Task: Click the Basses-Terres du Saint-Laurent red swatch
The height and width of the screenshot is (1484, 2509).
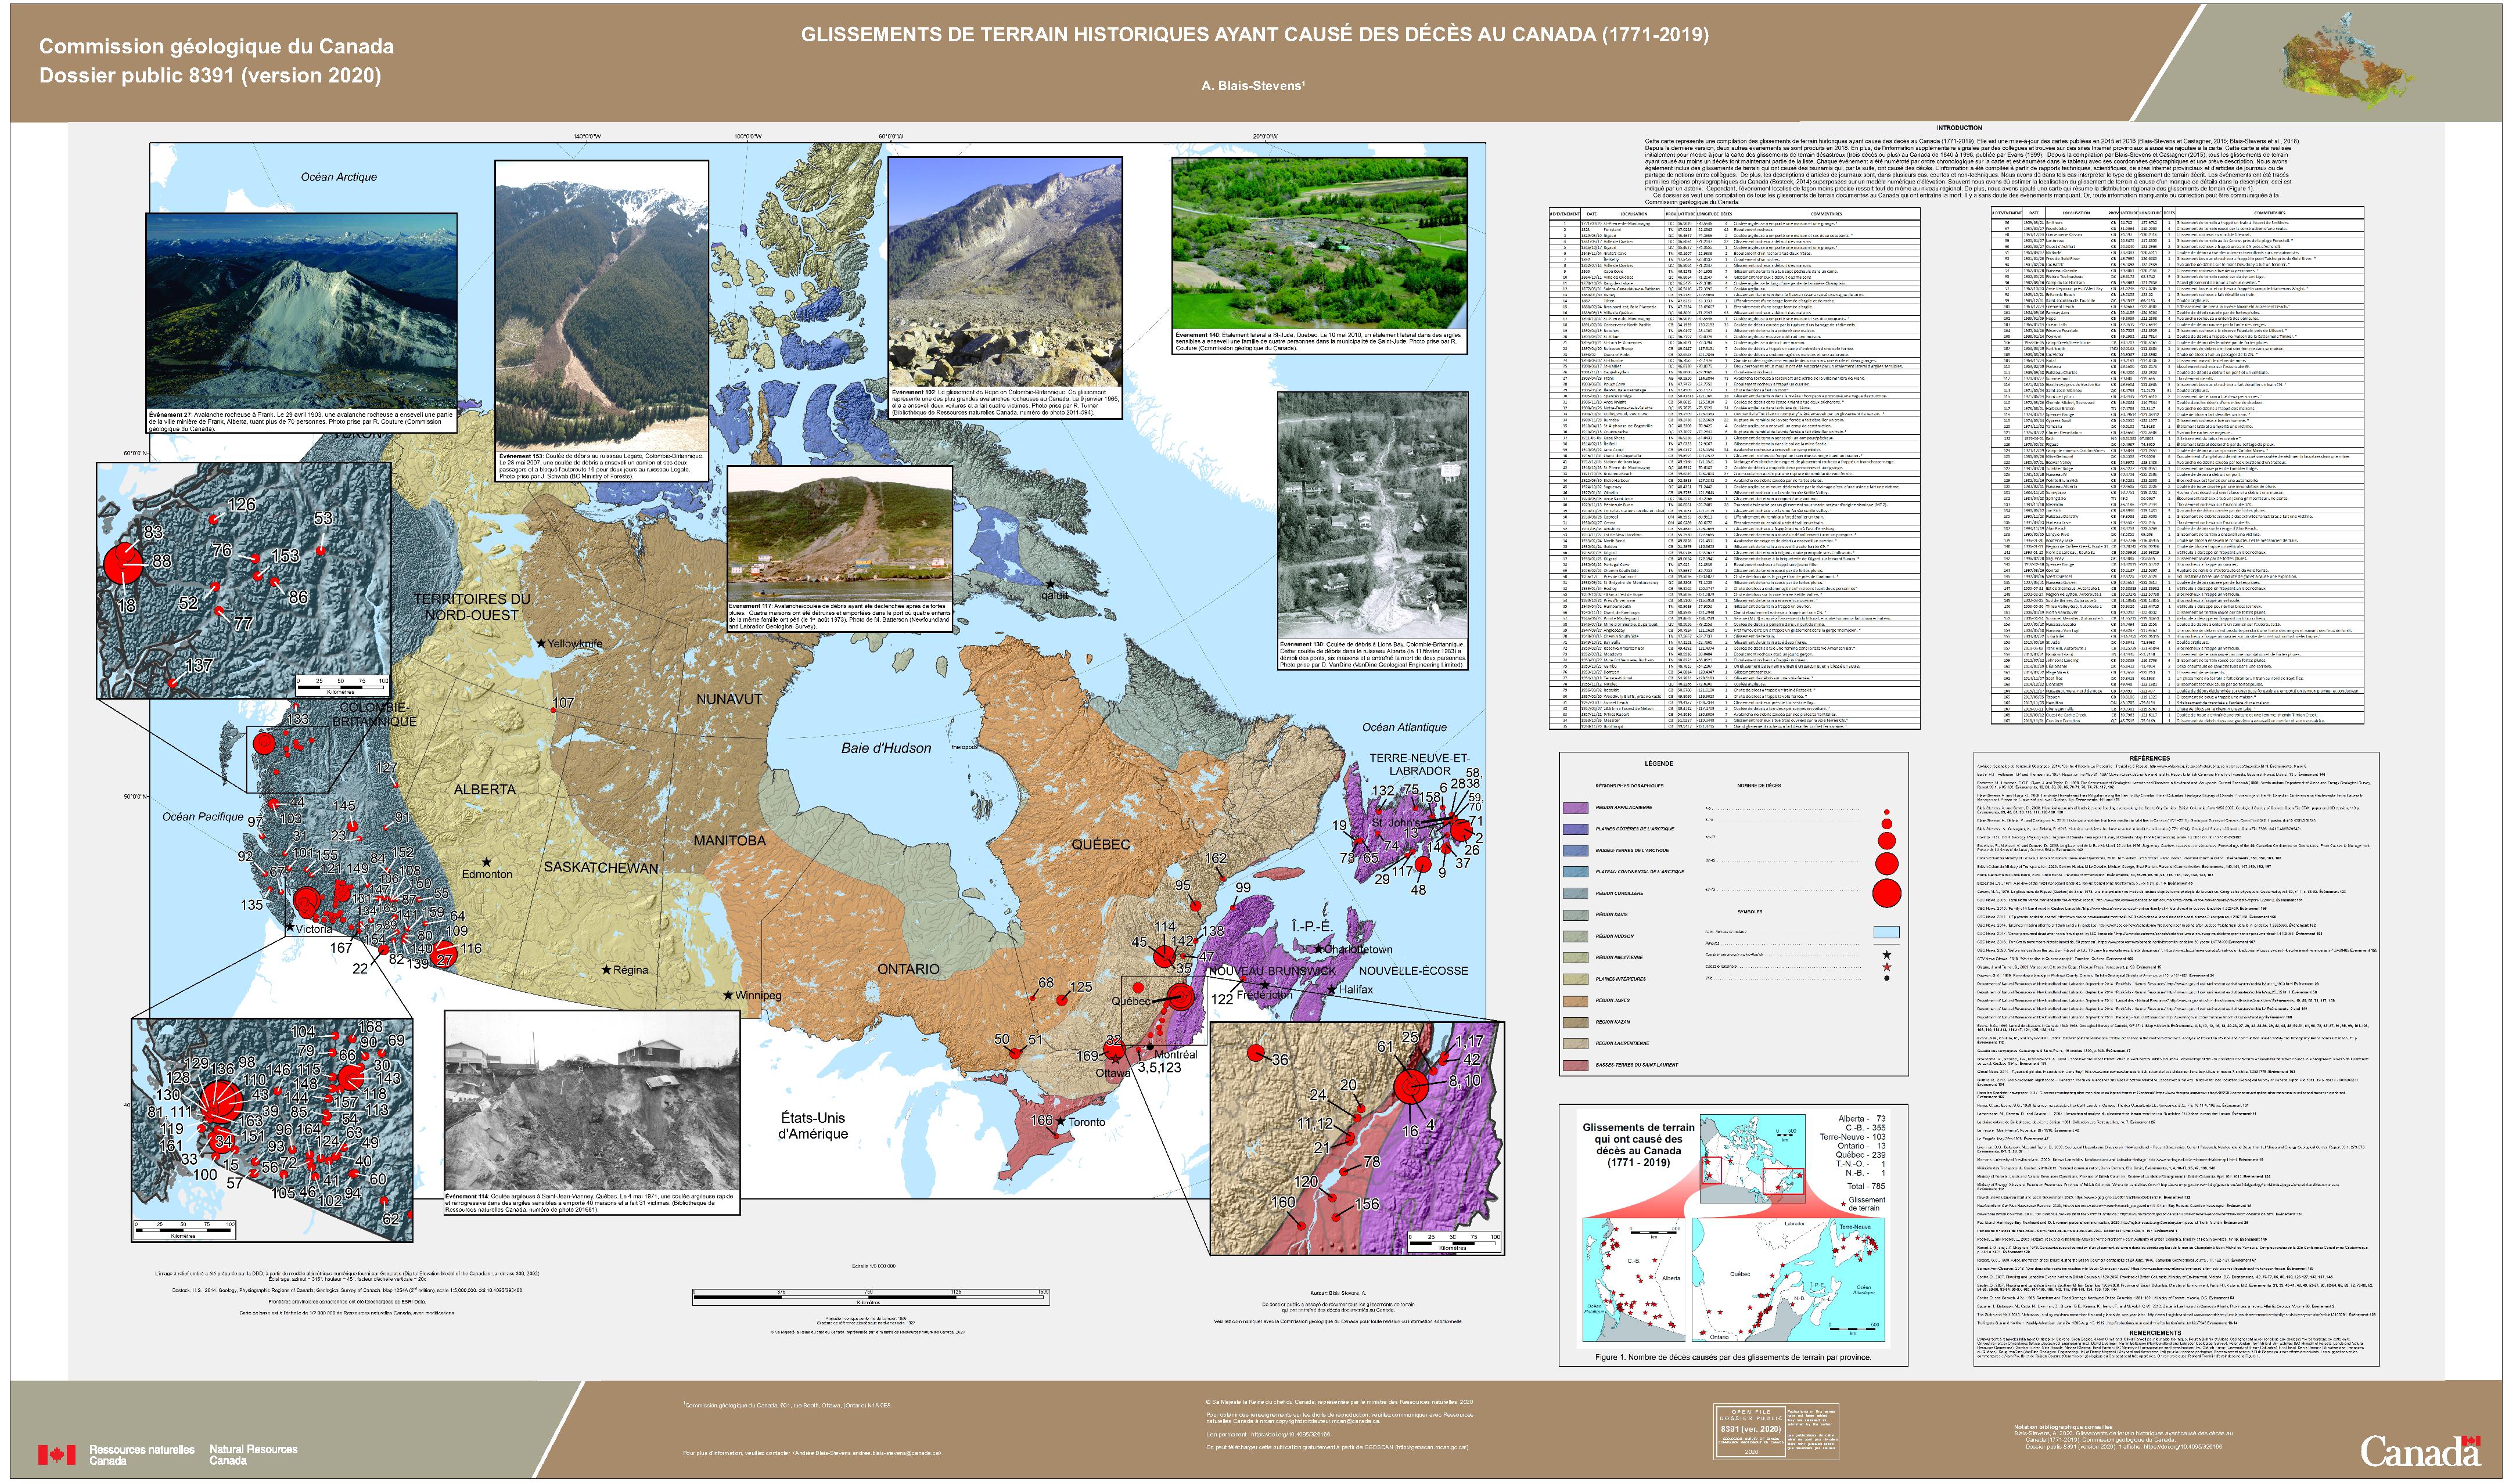Action: pos(1575,1065)
